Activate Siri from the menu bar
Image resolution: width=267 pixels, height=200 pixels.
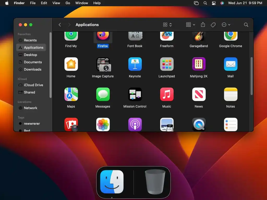click(222, 3)
